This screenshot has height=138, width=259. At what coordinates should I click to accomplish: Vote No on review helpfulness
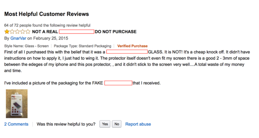[117, 124]
